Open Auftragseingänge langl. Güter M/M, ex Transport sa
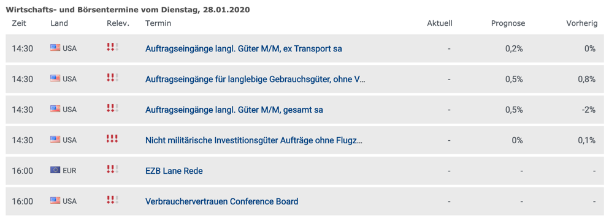609x221 pixels. pos(243,49)
